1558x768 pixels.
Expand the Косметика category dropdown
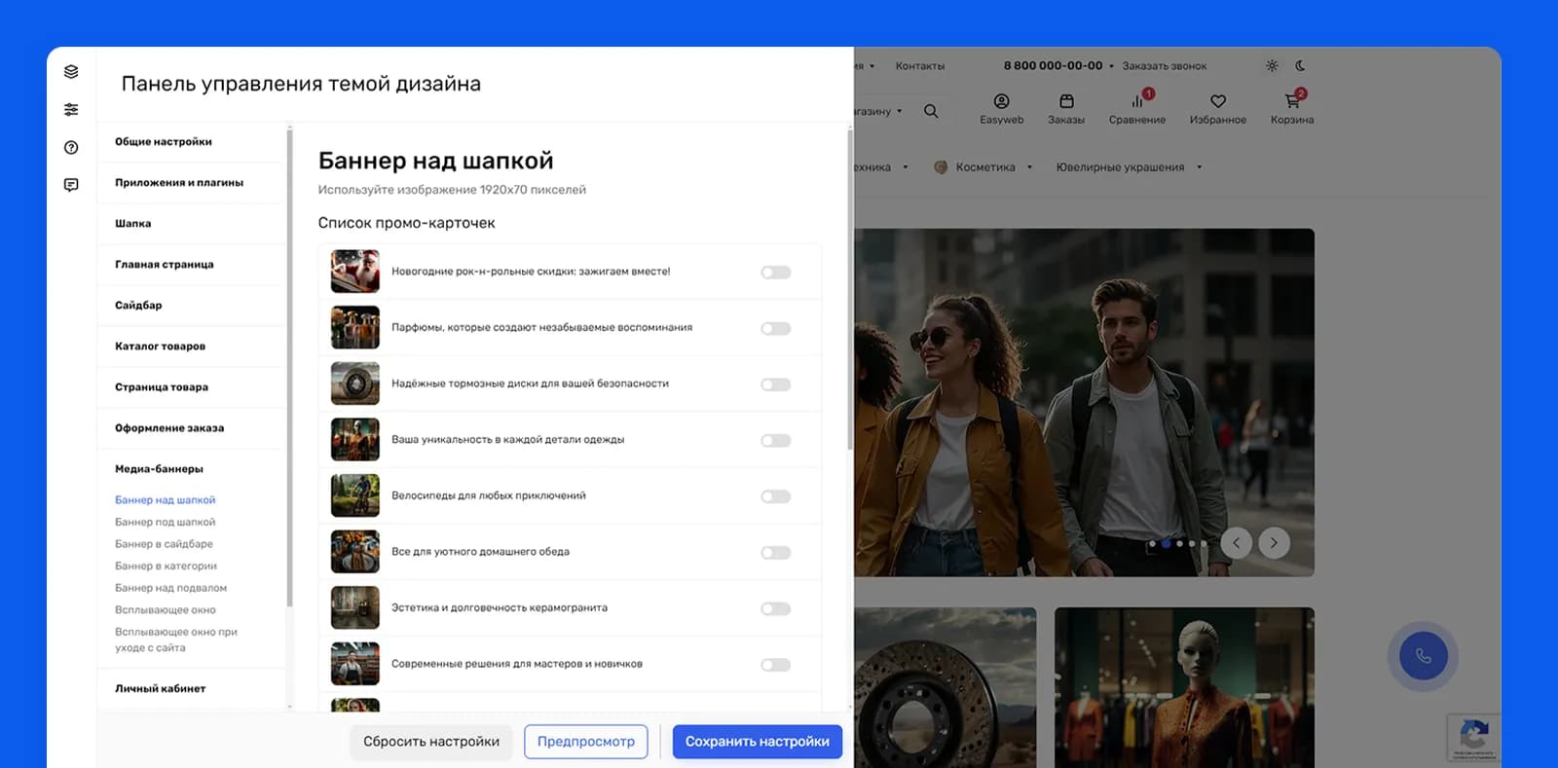1030,167
